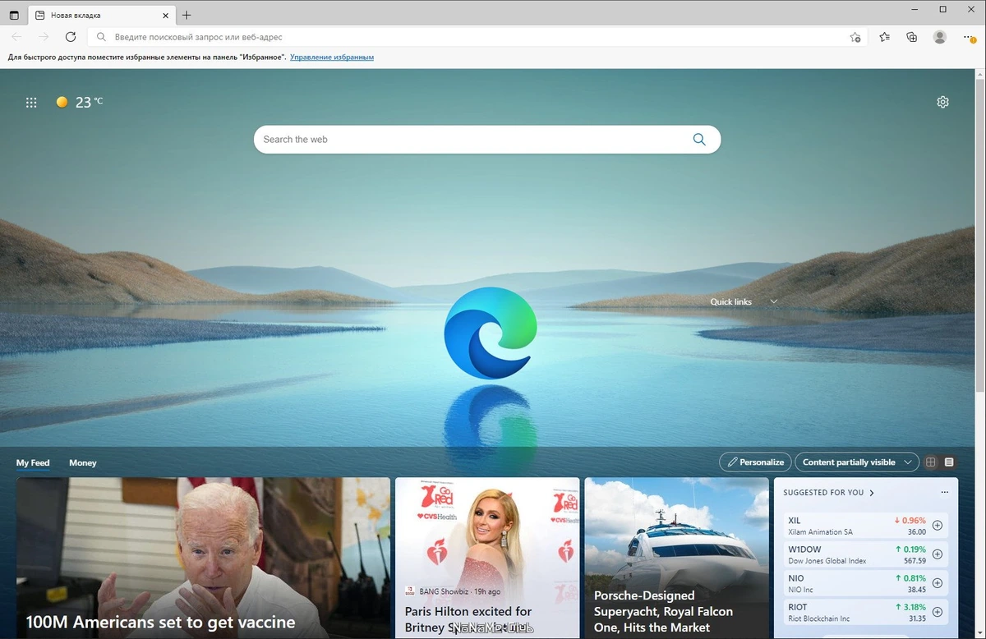Switch feed to grid layout view

point(931,462)
